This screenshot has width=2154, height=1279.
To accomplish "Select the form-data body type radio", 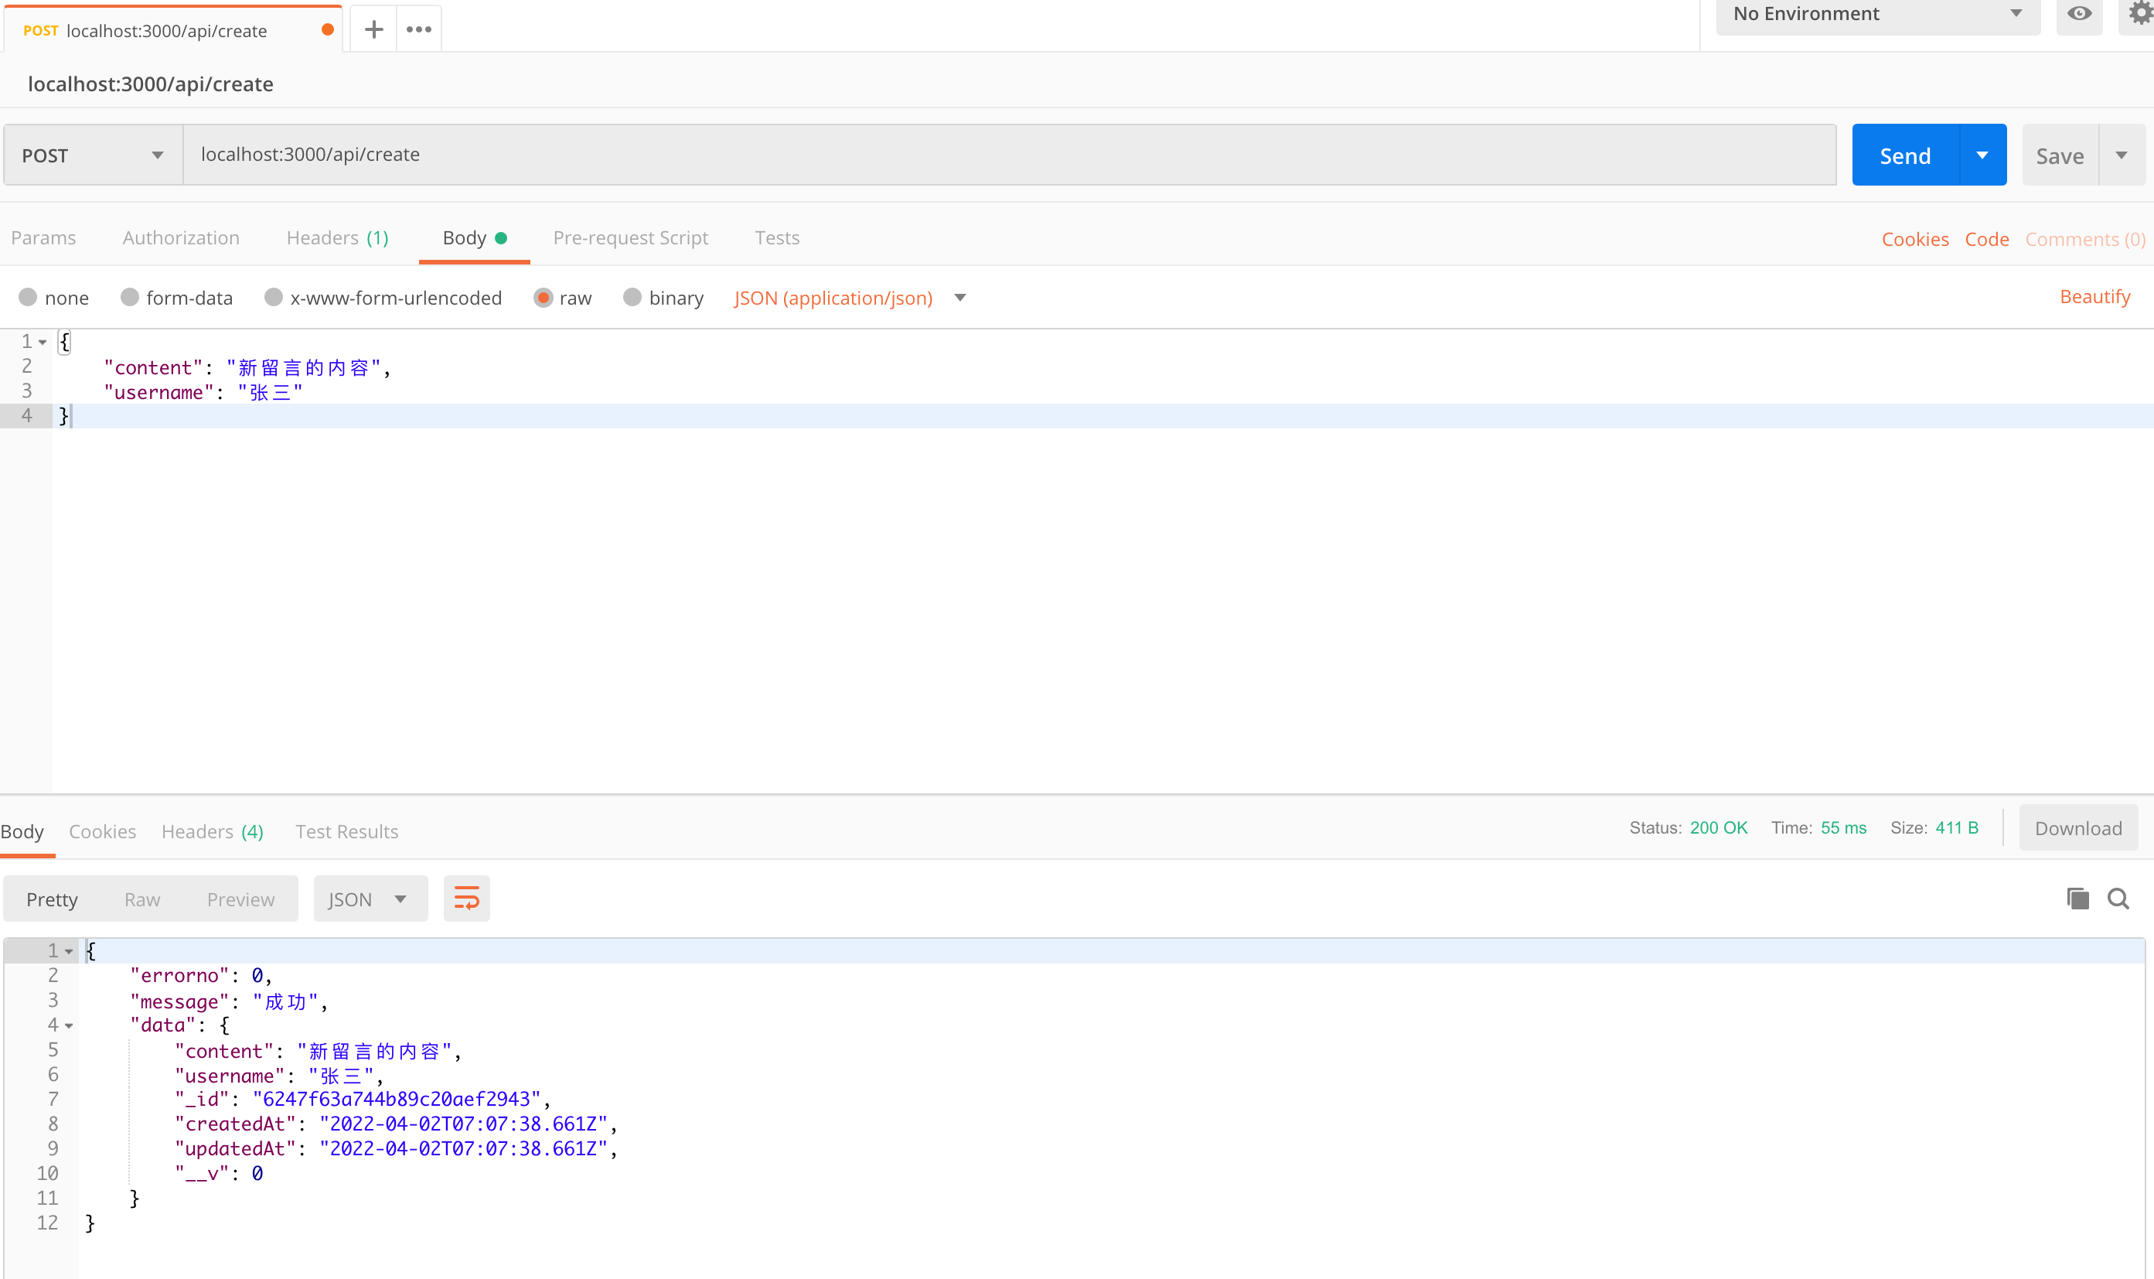I will tap(130, 298).
